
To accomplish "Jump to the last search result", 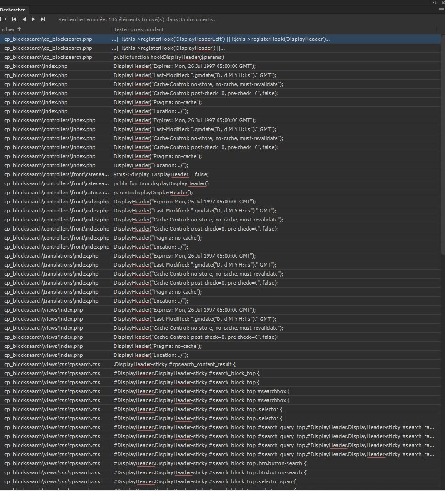I will [43, 19].
